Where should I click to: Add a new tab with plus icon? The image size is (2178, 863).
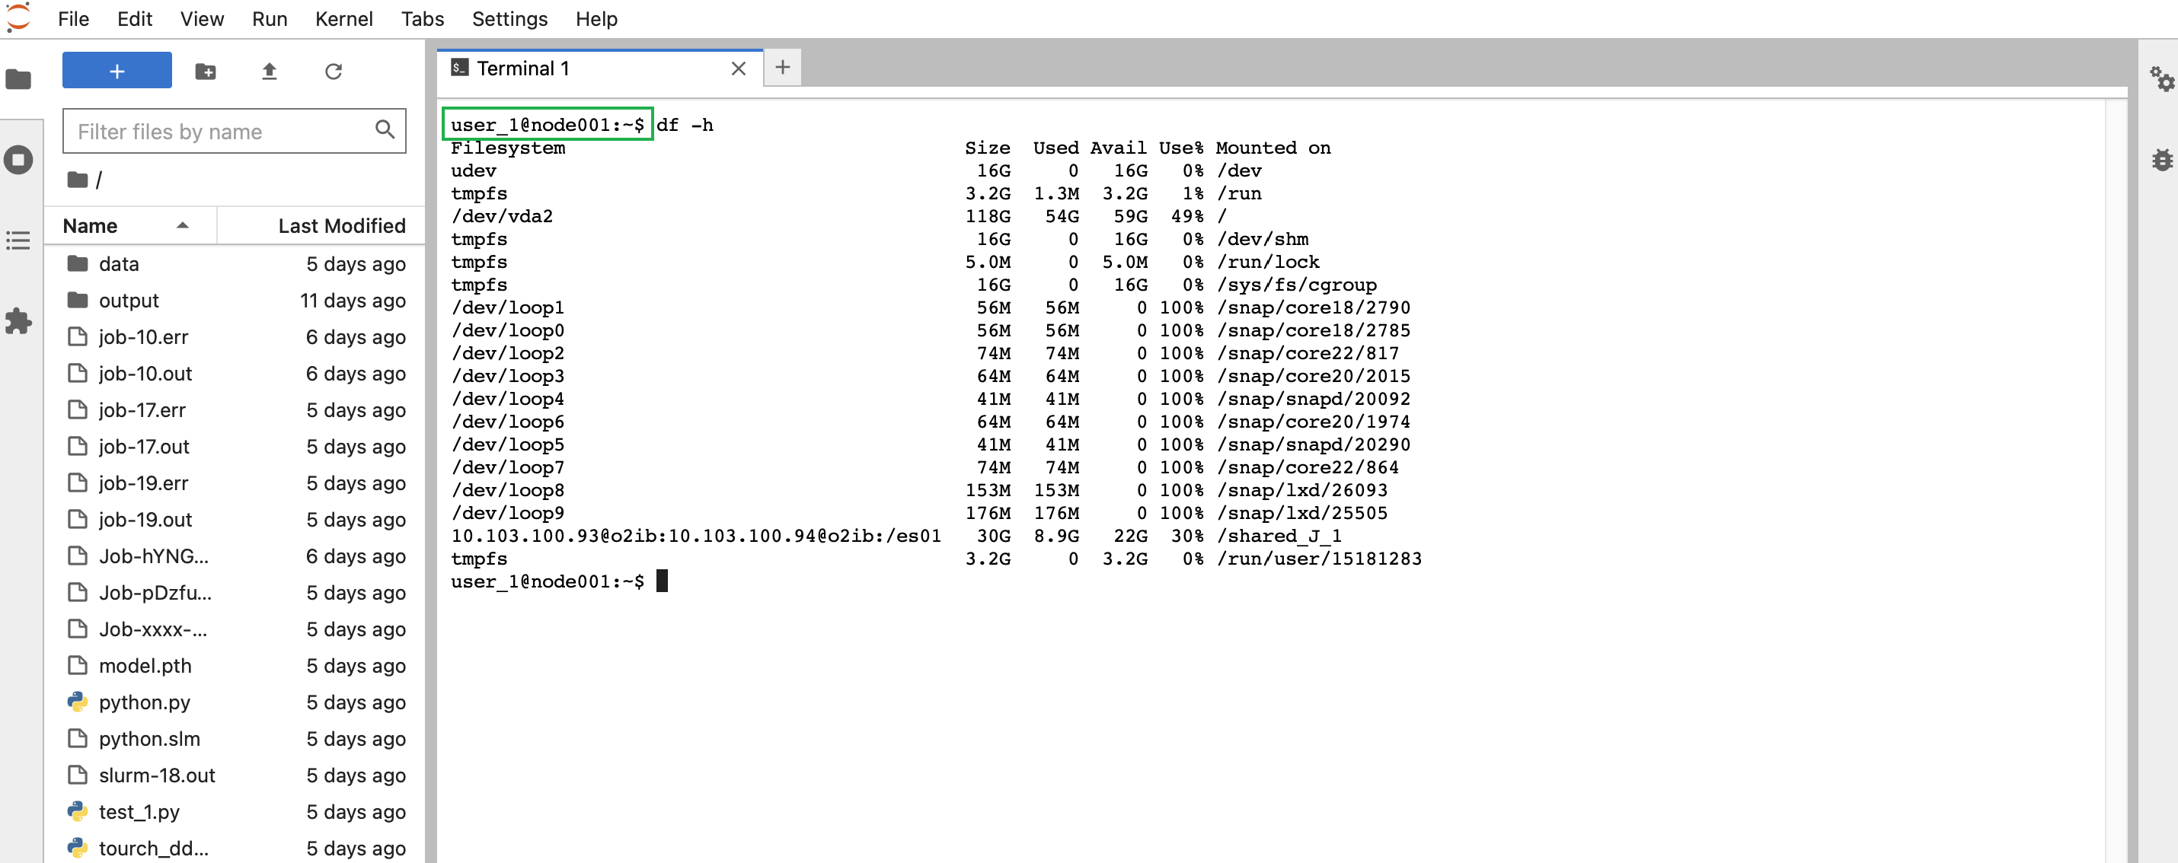[782, 67]
